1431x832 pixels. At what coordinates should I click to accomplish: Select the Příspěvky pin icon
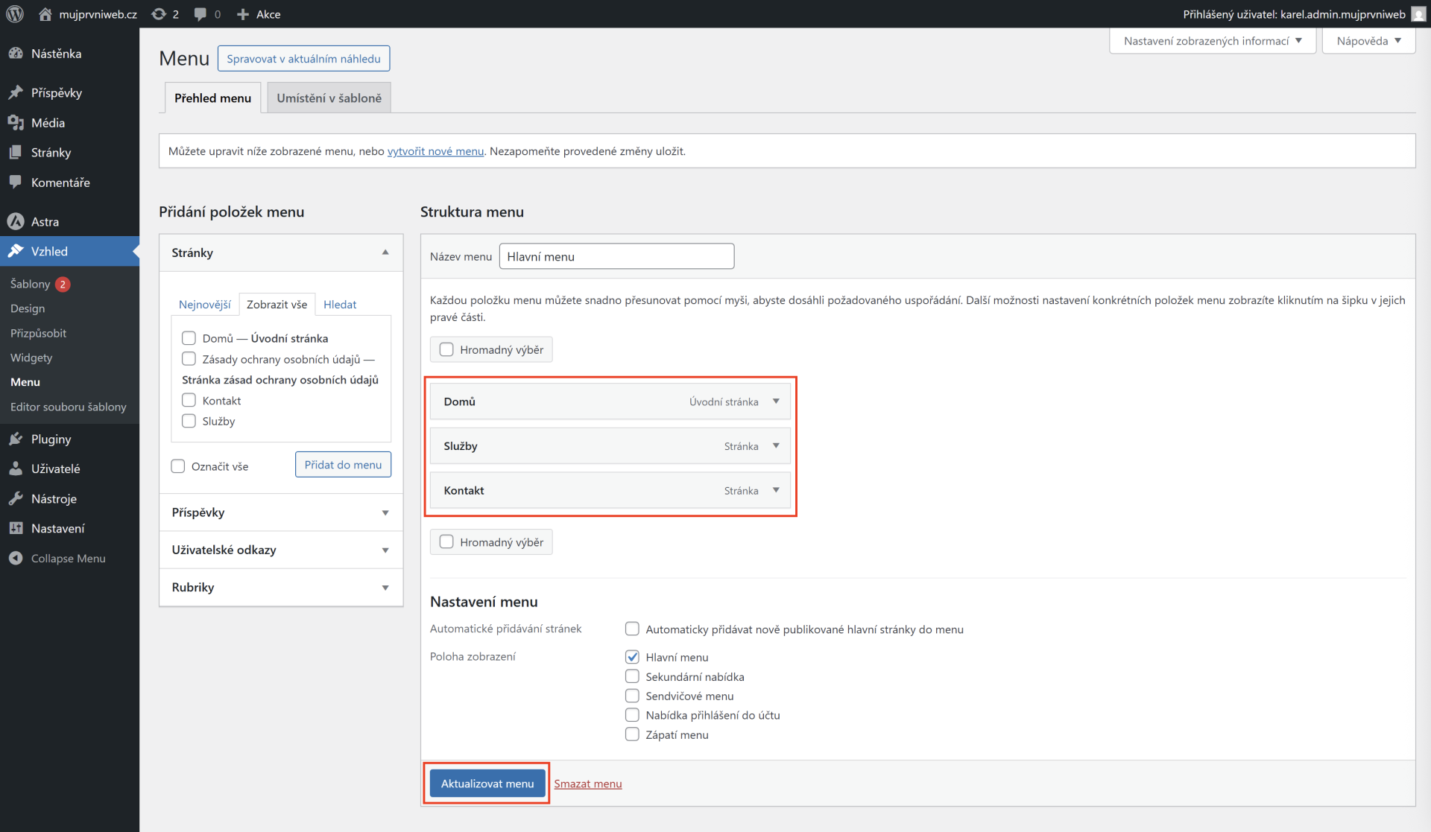(16, 92)
